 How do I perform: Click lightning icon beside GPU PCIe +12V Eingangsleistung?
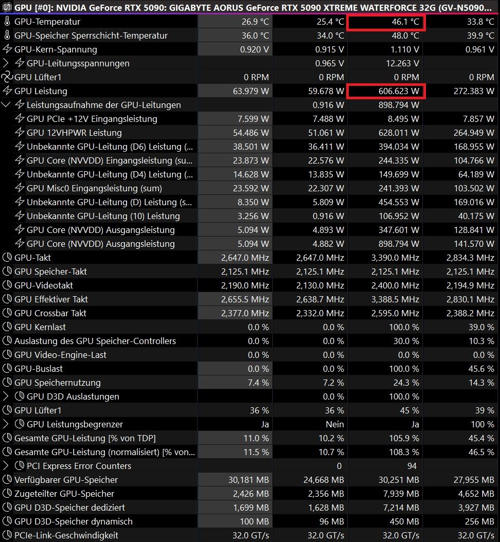(20, 119)
